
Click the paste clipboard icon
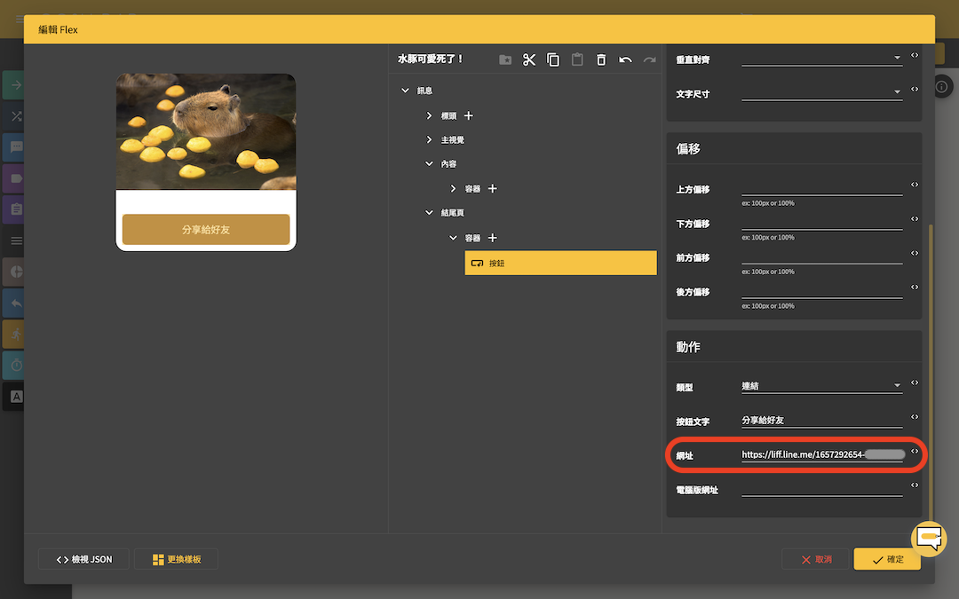point(577,59)
